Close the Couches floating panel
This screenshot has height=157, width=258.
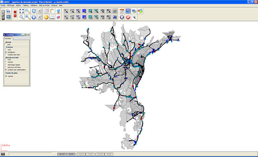coord(28,35)
